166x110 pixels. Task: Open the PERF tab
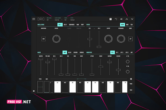click(x=82, y=25)
